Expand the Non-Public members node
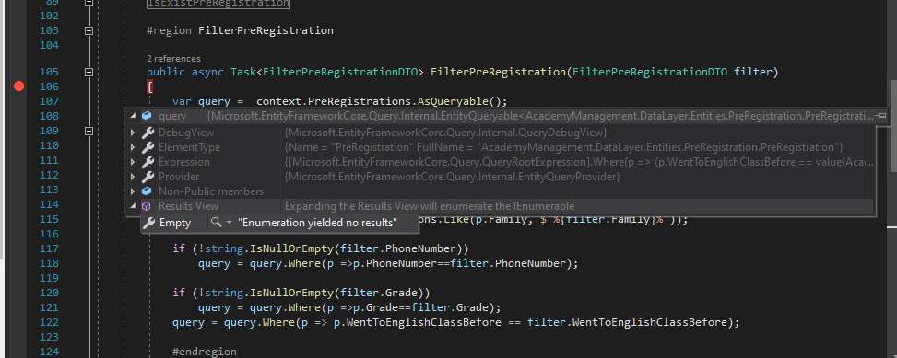Image resolution: width=897 pixels, height=358 pixels. click(x=133, y=191)
